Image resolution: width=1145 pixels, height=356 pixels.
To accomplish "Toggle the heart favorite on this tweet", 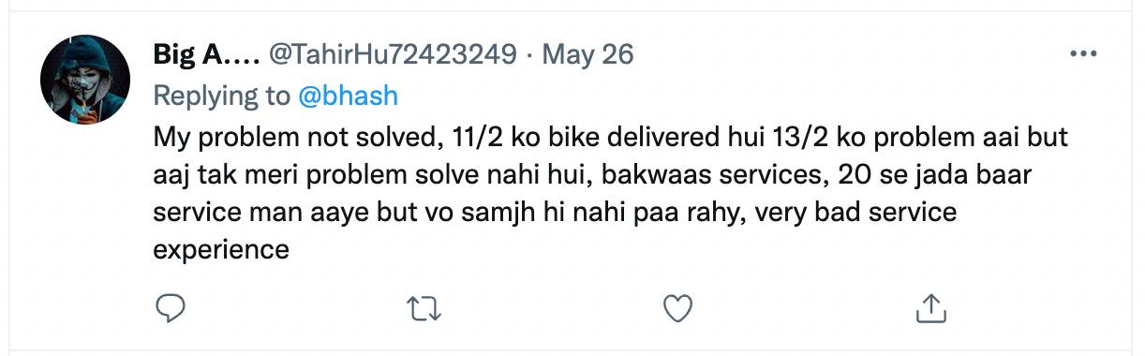I will pos(677,308).
